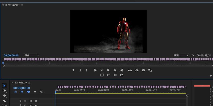Open the 适合 zoom level dropdown
The image size is (213, 106).
[32, 55]
